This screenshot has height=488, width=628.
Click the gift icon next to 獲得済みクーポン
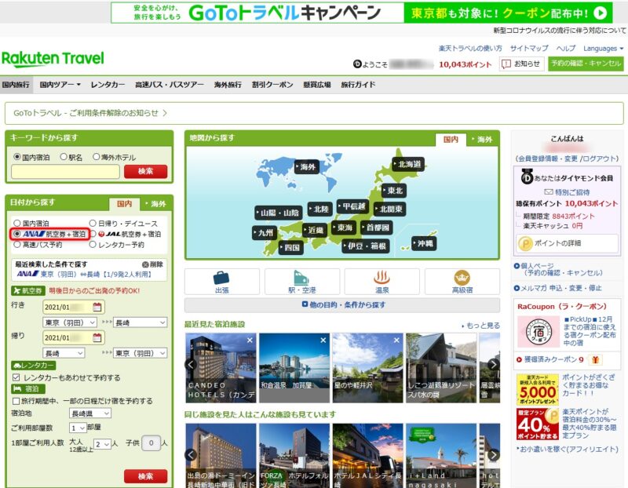pos(595,359)
